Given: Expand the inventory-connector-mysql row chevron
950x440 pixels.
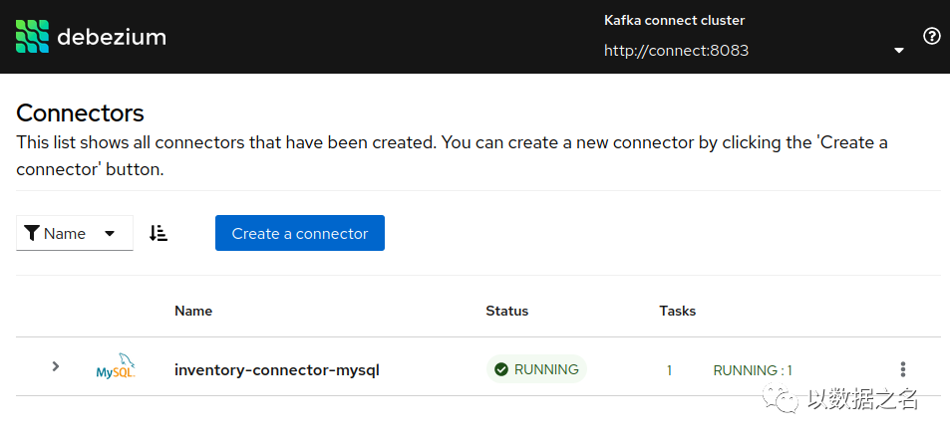Looking at the screenshot, I should click(x=56, y=366).
